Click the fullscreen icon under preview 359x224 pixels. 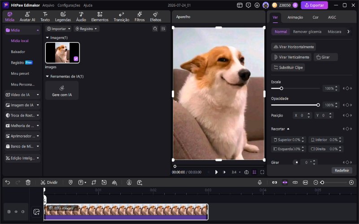click(262, 172)
